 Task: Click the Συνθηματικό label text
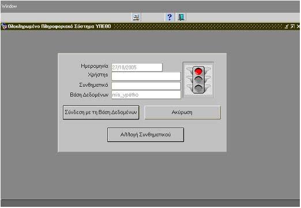point(93,85)
